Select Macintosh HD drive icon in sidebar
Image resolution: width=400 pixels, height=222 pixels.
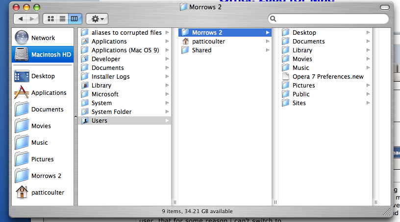[x=22, y=54]
